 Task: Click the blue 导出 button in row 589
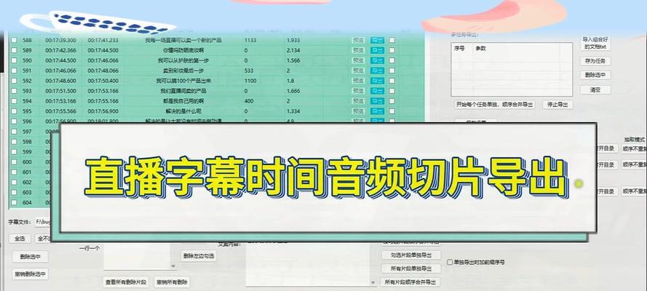click(x=377, y=50)
